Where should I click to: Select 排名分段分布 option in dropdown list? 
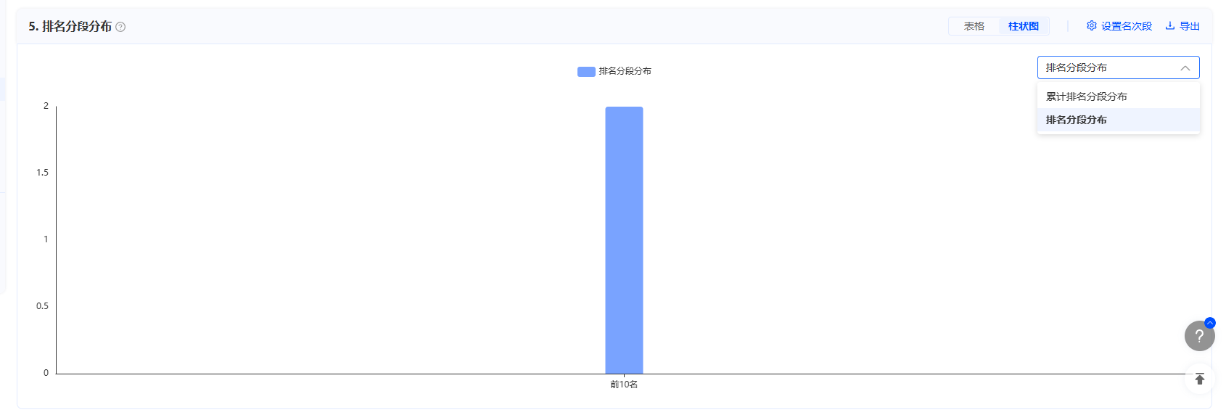pos(1118,120)
